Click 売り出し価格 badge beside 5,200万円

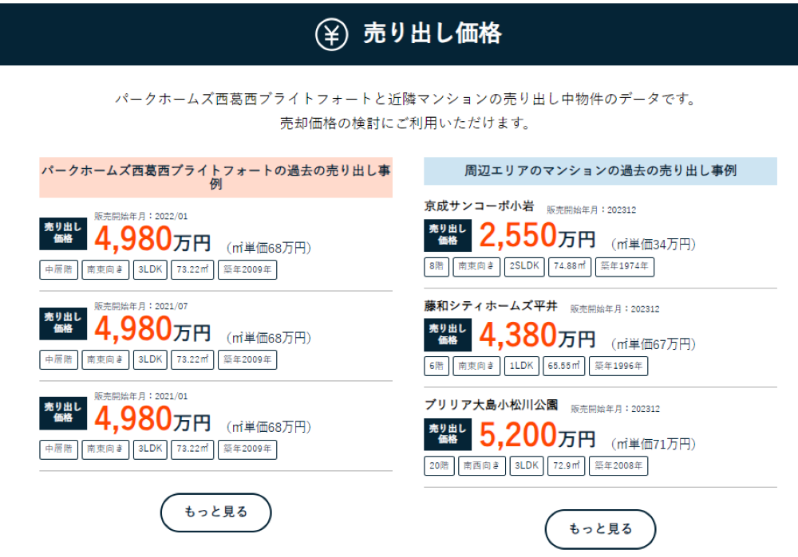coord(448,434)
